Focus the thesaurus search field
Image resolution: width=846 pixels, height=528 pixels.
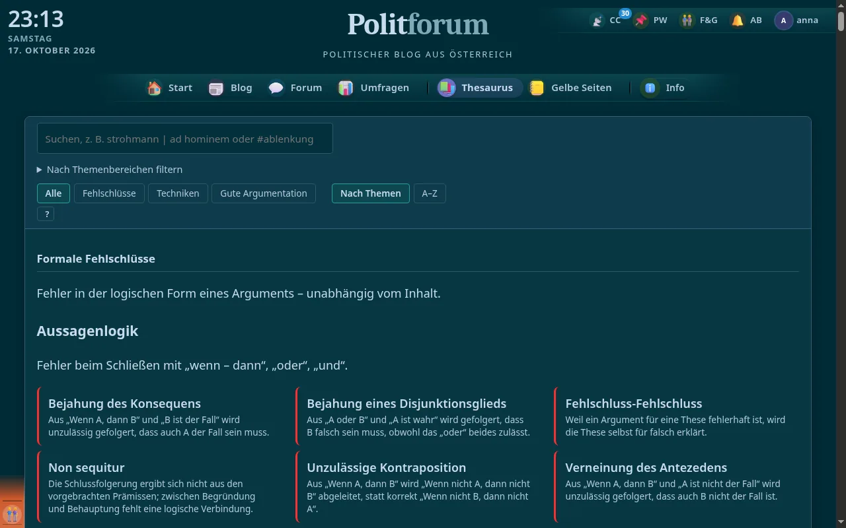tap(185, 139)
